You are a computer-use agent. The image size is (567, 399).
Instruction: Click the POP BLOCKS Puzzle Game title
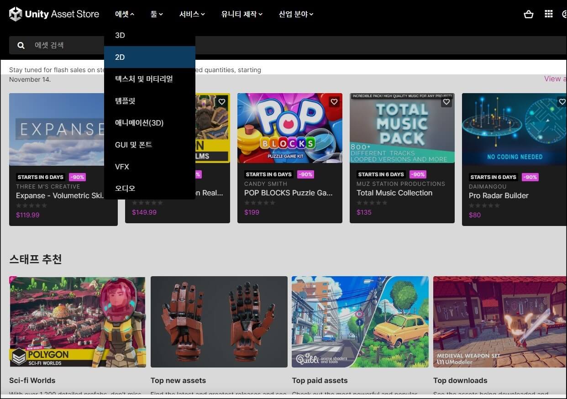[x=289, y=193]
